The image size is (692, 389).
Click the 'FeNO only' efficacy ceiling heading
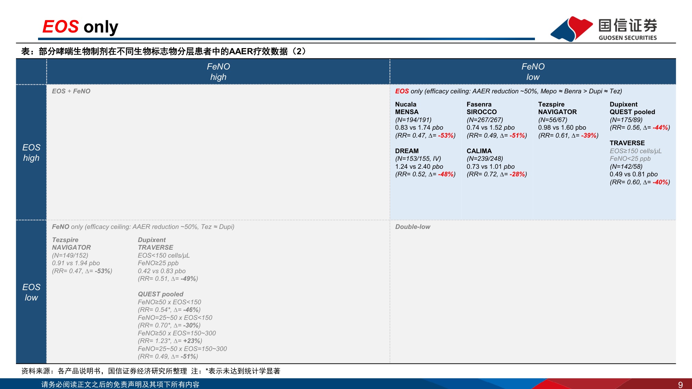click(x=143, y=227)
